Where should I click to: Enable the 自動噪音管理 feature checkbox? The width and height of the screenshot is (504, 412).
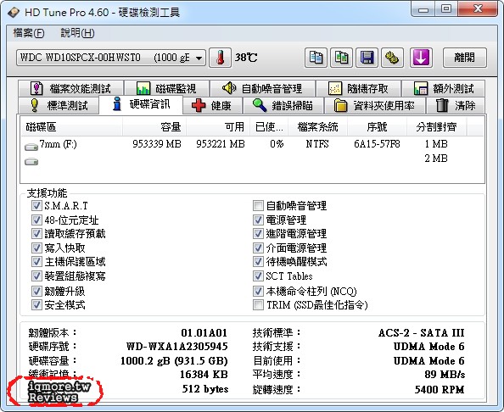click(x=258, y=205)
